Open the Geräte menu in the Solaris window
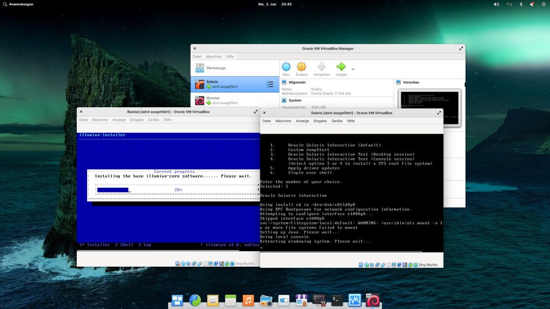The image size is (550, 309). tap(337, 121)
